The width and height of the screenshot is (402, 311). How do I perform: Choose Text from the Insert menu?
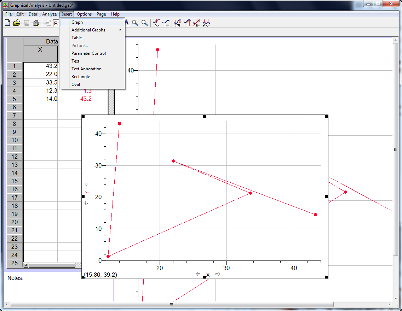(x=92, y=61)
